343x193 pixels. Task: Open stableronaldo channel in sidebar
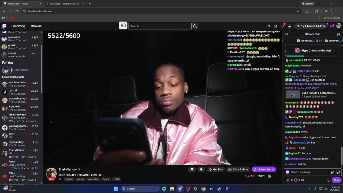tap(21, 84)
